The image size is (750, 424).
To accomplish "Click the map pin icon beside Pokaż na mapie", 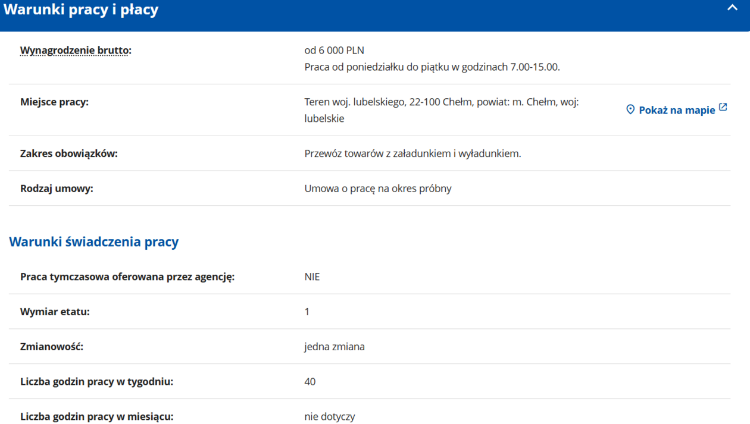I will [630, 109].
